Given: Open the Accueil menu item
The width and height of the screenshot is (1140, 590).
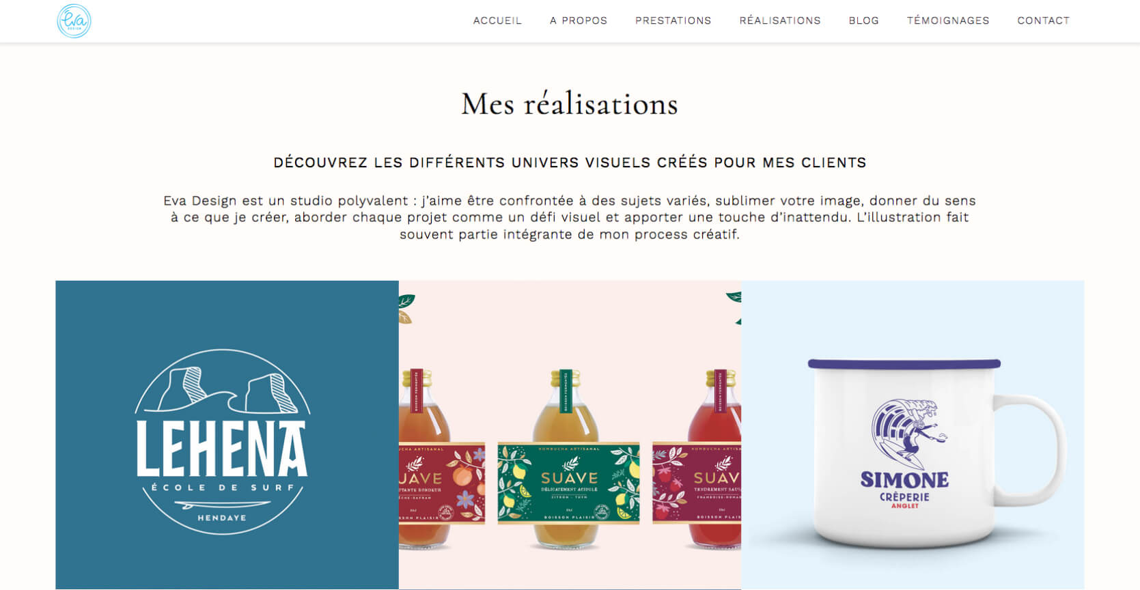Looking at the screenshot, I should [x=497, y=20].
